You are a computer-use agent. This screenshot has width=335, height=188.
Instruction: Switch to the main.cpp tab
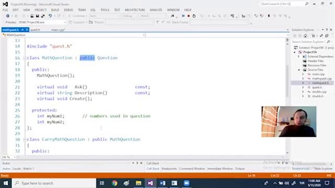pos(58,30)
